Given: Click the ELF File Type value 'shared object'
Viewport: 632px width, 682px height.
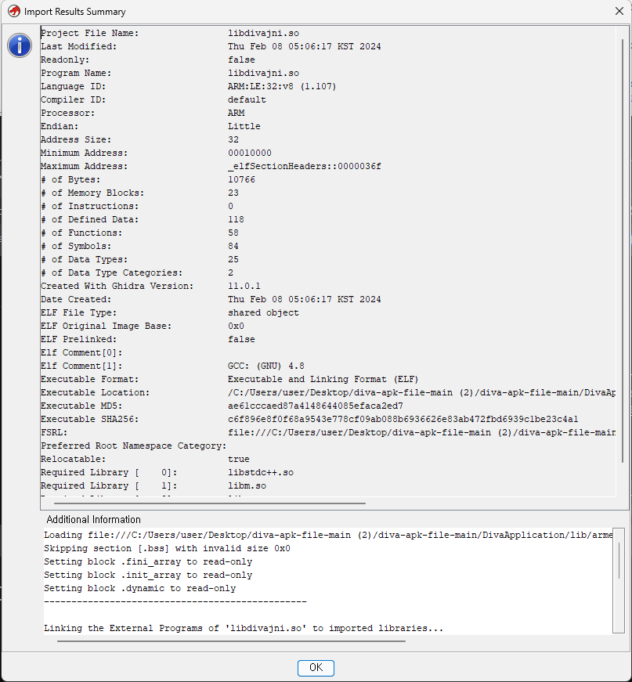Looking at the screenshot, I should 263,312.
